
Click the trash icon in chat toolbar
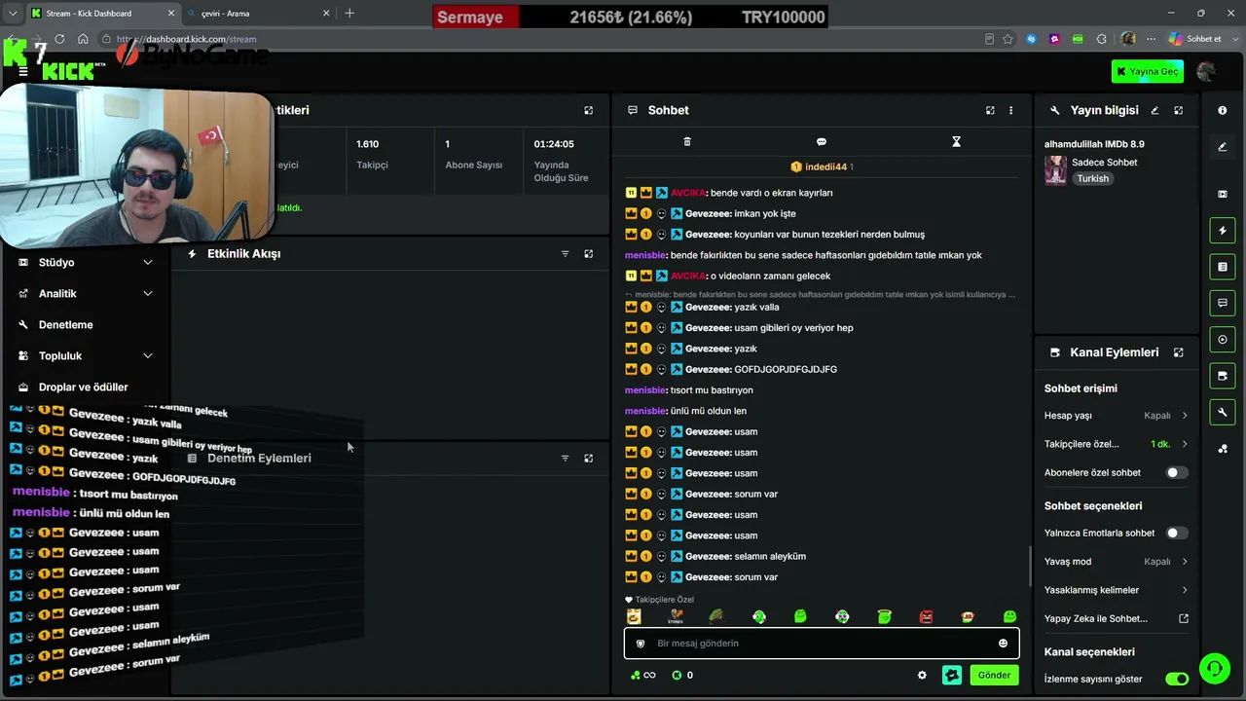coord(687,142)
